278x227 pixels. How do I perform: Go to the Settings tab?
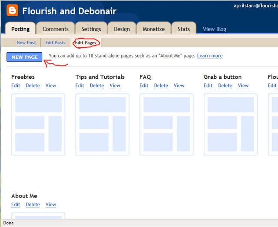(x=91, y=29)
